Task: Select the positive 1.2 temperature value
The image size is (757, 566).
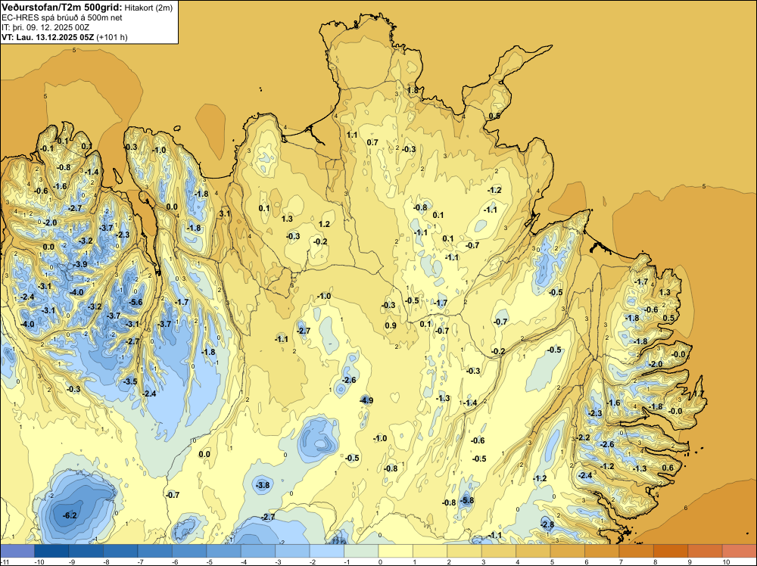Action: (324, 224)
